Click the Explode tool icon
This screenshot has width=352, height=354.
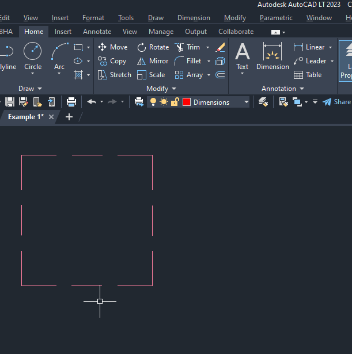(220, 61)
